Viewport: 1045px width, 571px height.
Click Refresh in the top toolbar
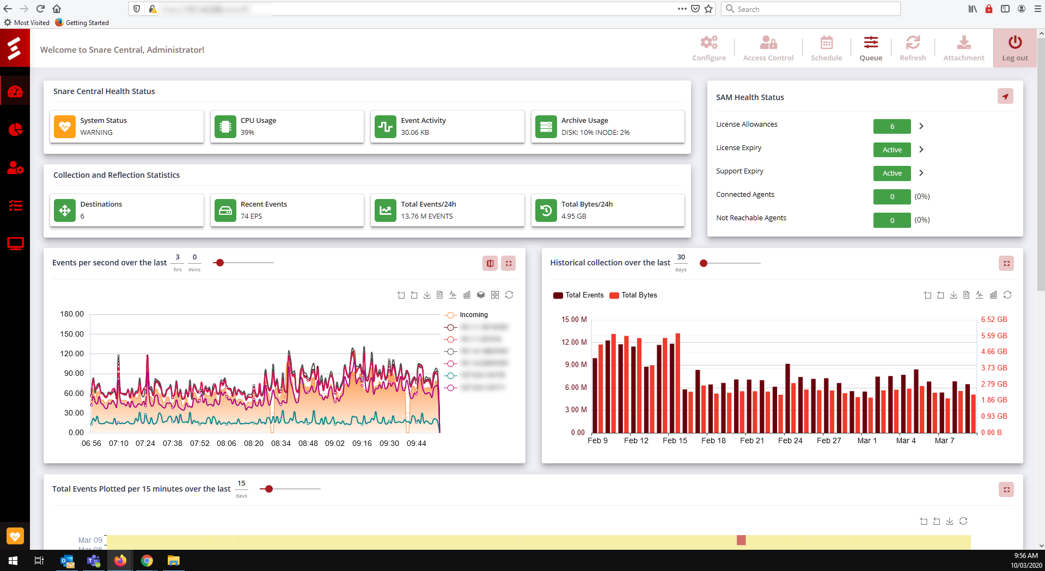coord(913,48)
